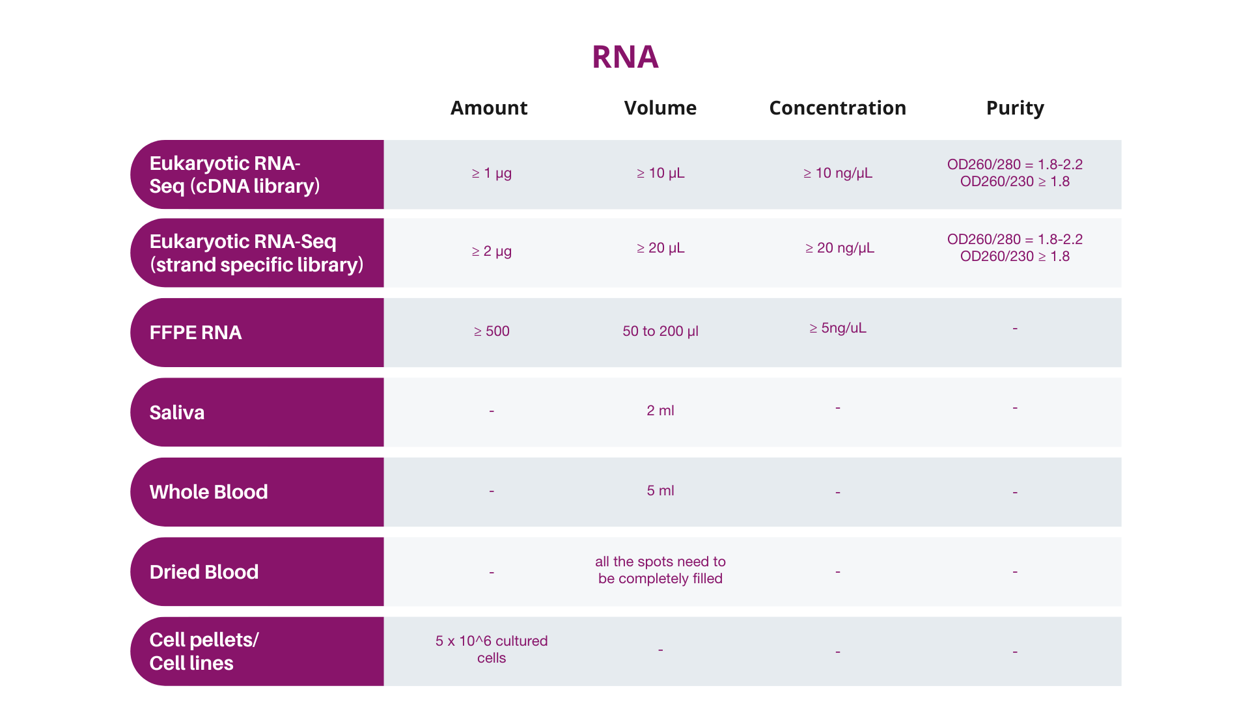Click the Amount column header
This screenshot has height=703, width=1250.
click(489, 108)
